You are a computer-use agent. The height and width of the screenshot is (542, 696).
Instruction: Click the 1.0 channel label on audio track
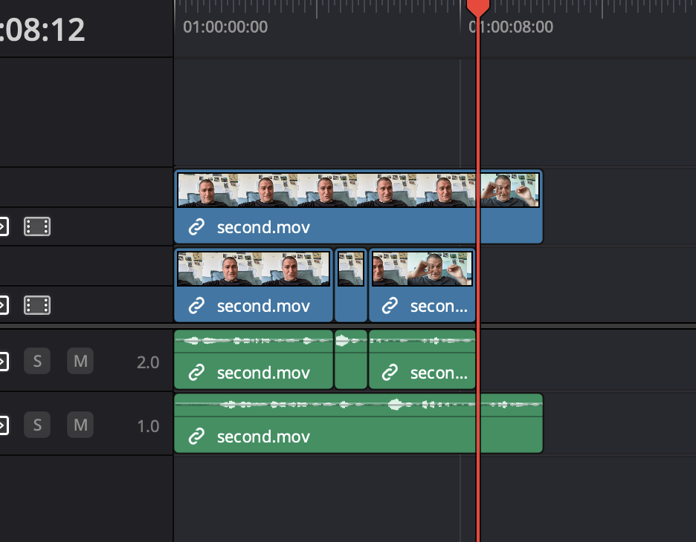[148, 426]
